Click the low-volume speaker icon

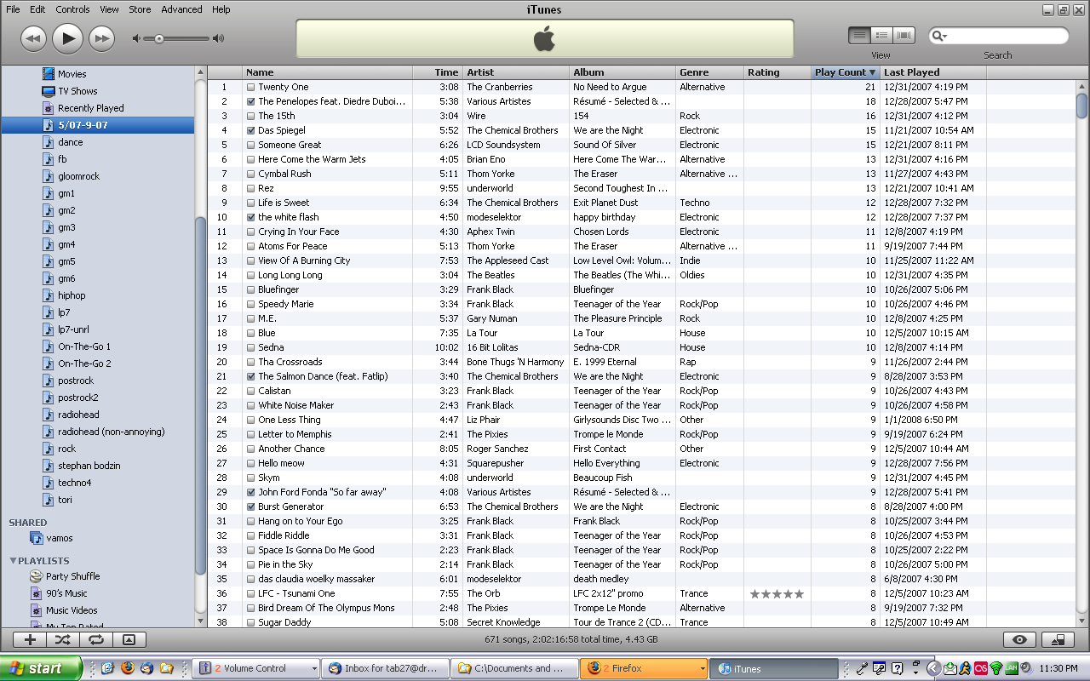[x=137, y=38]
